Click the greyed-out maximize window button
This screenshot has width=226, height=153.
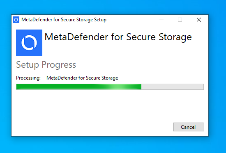point(180,20)
